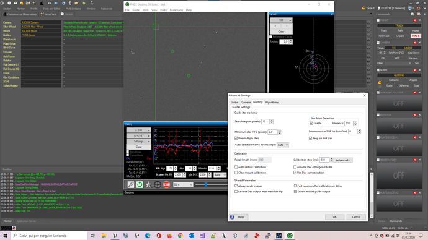Adjust the PHD2 gamma slider handle
Screen dimensions: 428x240
[206, 184]
